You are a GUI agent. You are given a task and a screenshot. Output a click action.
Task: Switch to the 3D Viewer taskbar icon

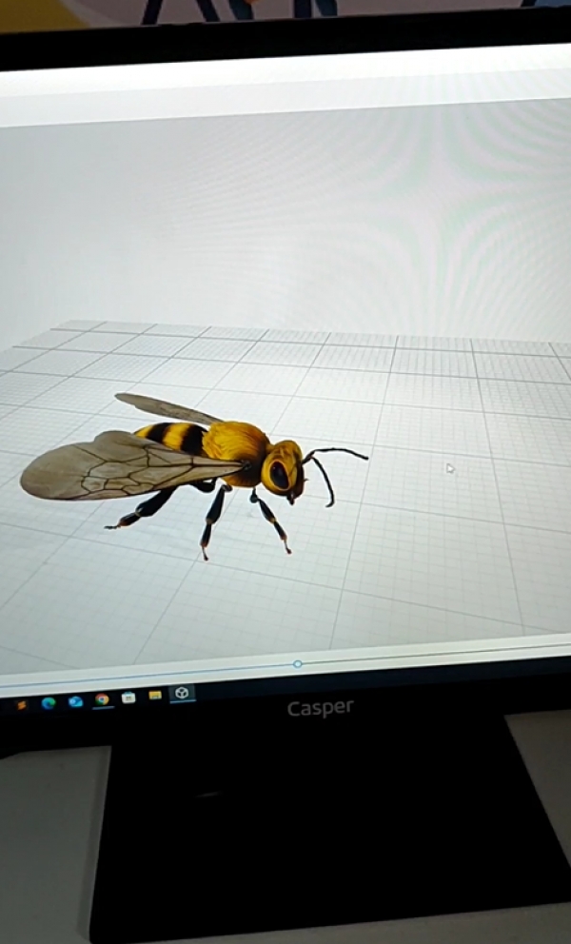(x=182, y=694)
